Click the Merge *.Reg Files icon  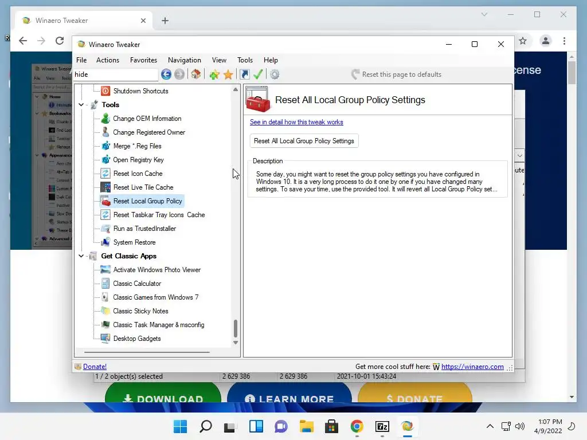[105, 146]
